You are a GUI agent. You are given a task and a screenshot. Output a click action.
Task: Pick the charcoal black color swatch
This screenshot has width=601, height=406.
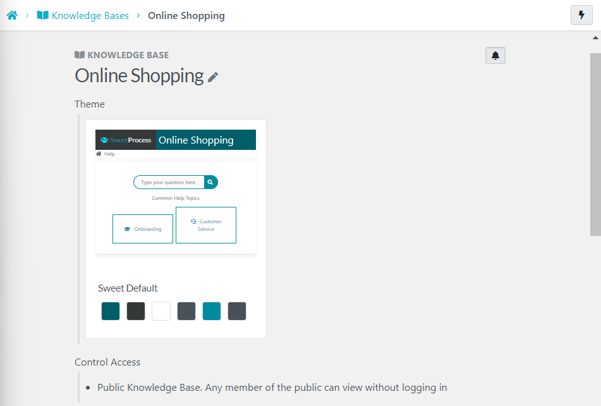tap(136, 311)
